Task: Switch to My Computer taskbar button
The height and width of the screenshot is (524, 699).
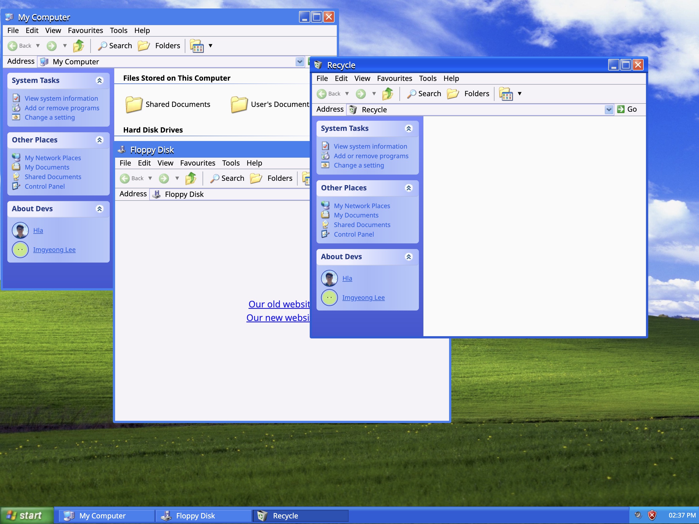Action: tap(107, 516)
